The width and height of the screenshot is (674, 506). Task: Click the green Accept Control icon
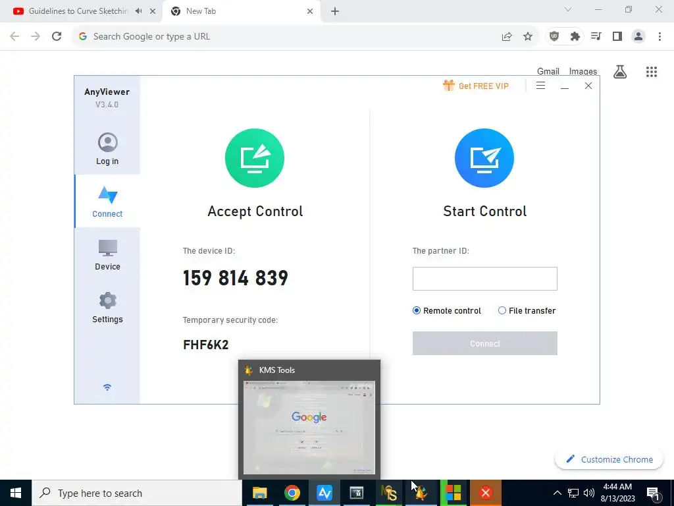tap(255, 158)
